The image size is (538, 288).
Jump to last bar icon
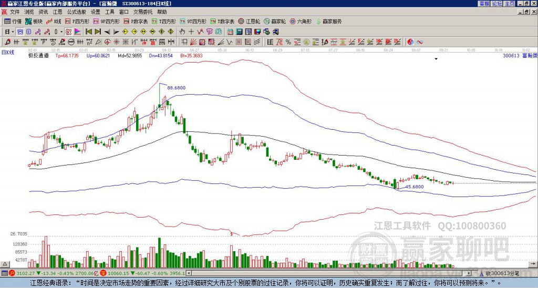98,32
